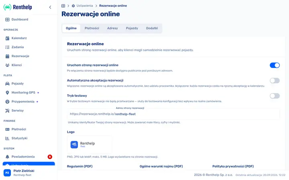Click the Piotr Zieliński user name
Viewport: 289px width, 180px height.
coord(24,171)
